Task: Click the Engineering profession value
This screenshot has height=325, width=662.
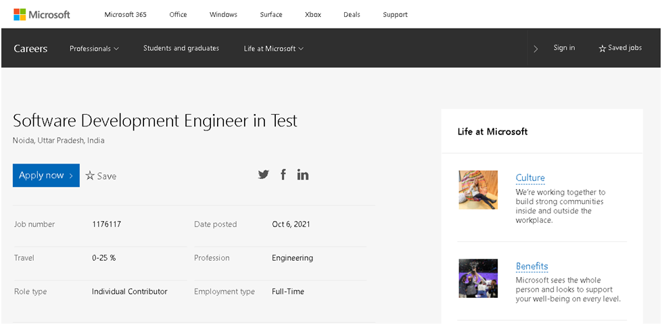Action: pyautogui.click(x=293, y=258)
